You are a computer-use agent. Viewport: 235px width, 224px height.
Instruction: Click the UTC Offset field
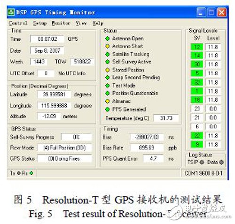click(46, 73)
